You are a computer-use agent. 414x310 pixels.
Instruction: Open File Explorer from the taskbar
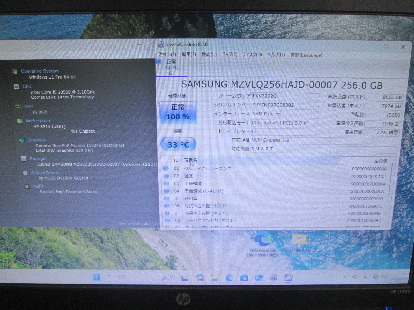[215, 278]
